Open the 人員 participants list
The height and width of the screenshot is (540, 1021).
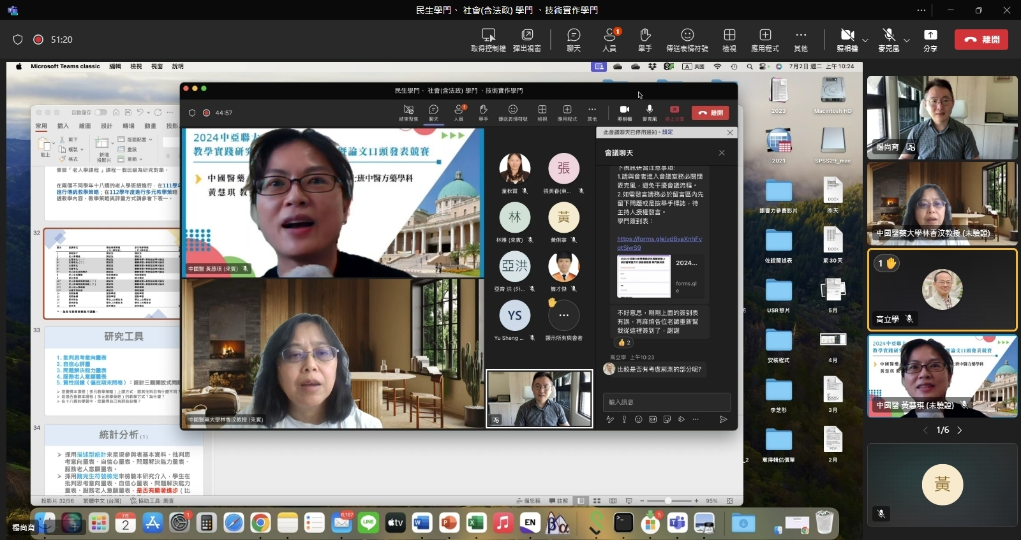(x=609, y=40)
